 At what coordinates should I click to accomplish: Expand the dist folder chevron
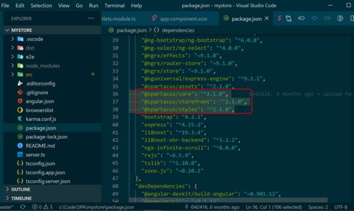click(x=13, y=47)
